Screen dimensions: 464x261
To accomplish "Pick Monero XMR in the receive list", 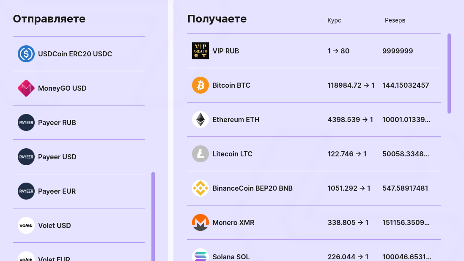I will (233, 222).
